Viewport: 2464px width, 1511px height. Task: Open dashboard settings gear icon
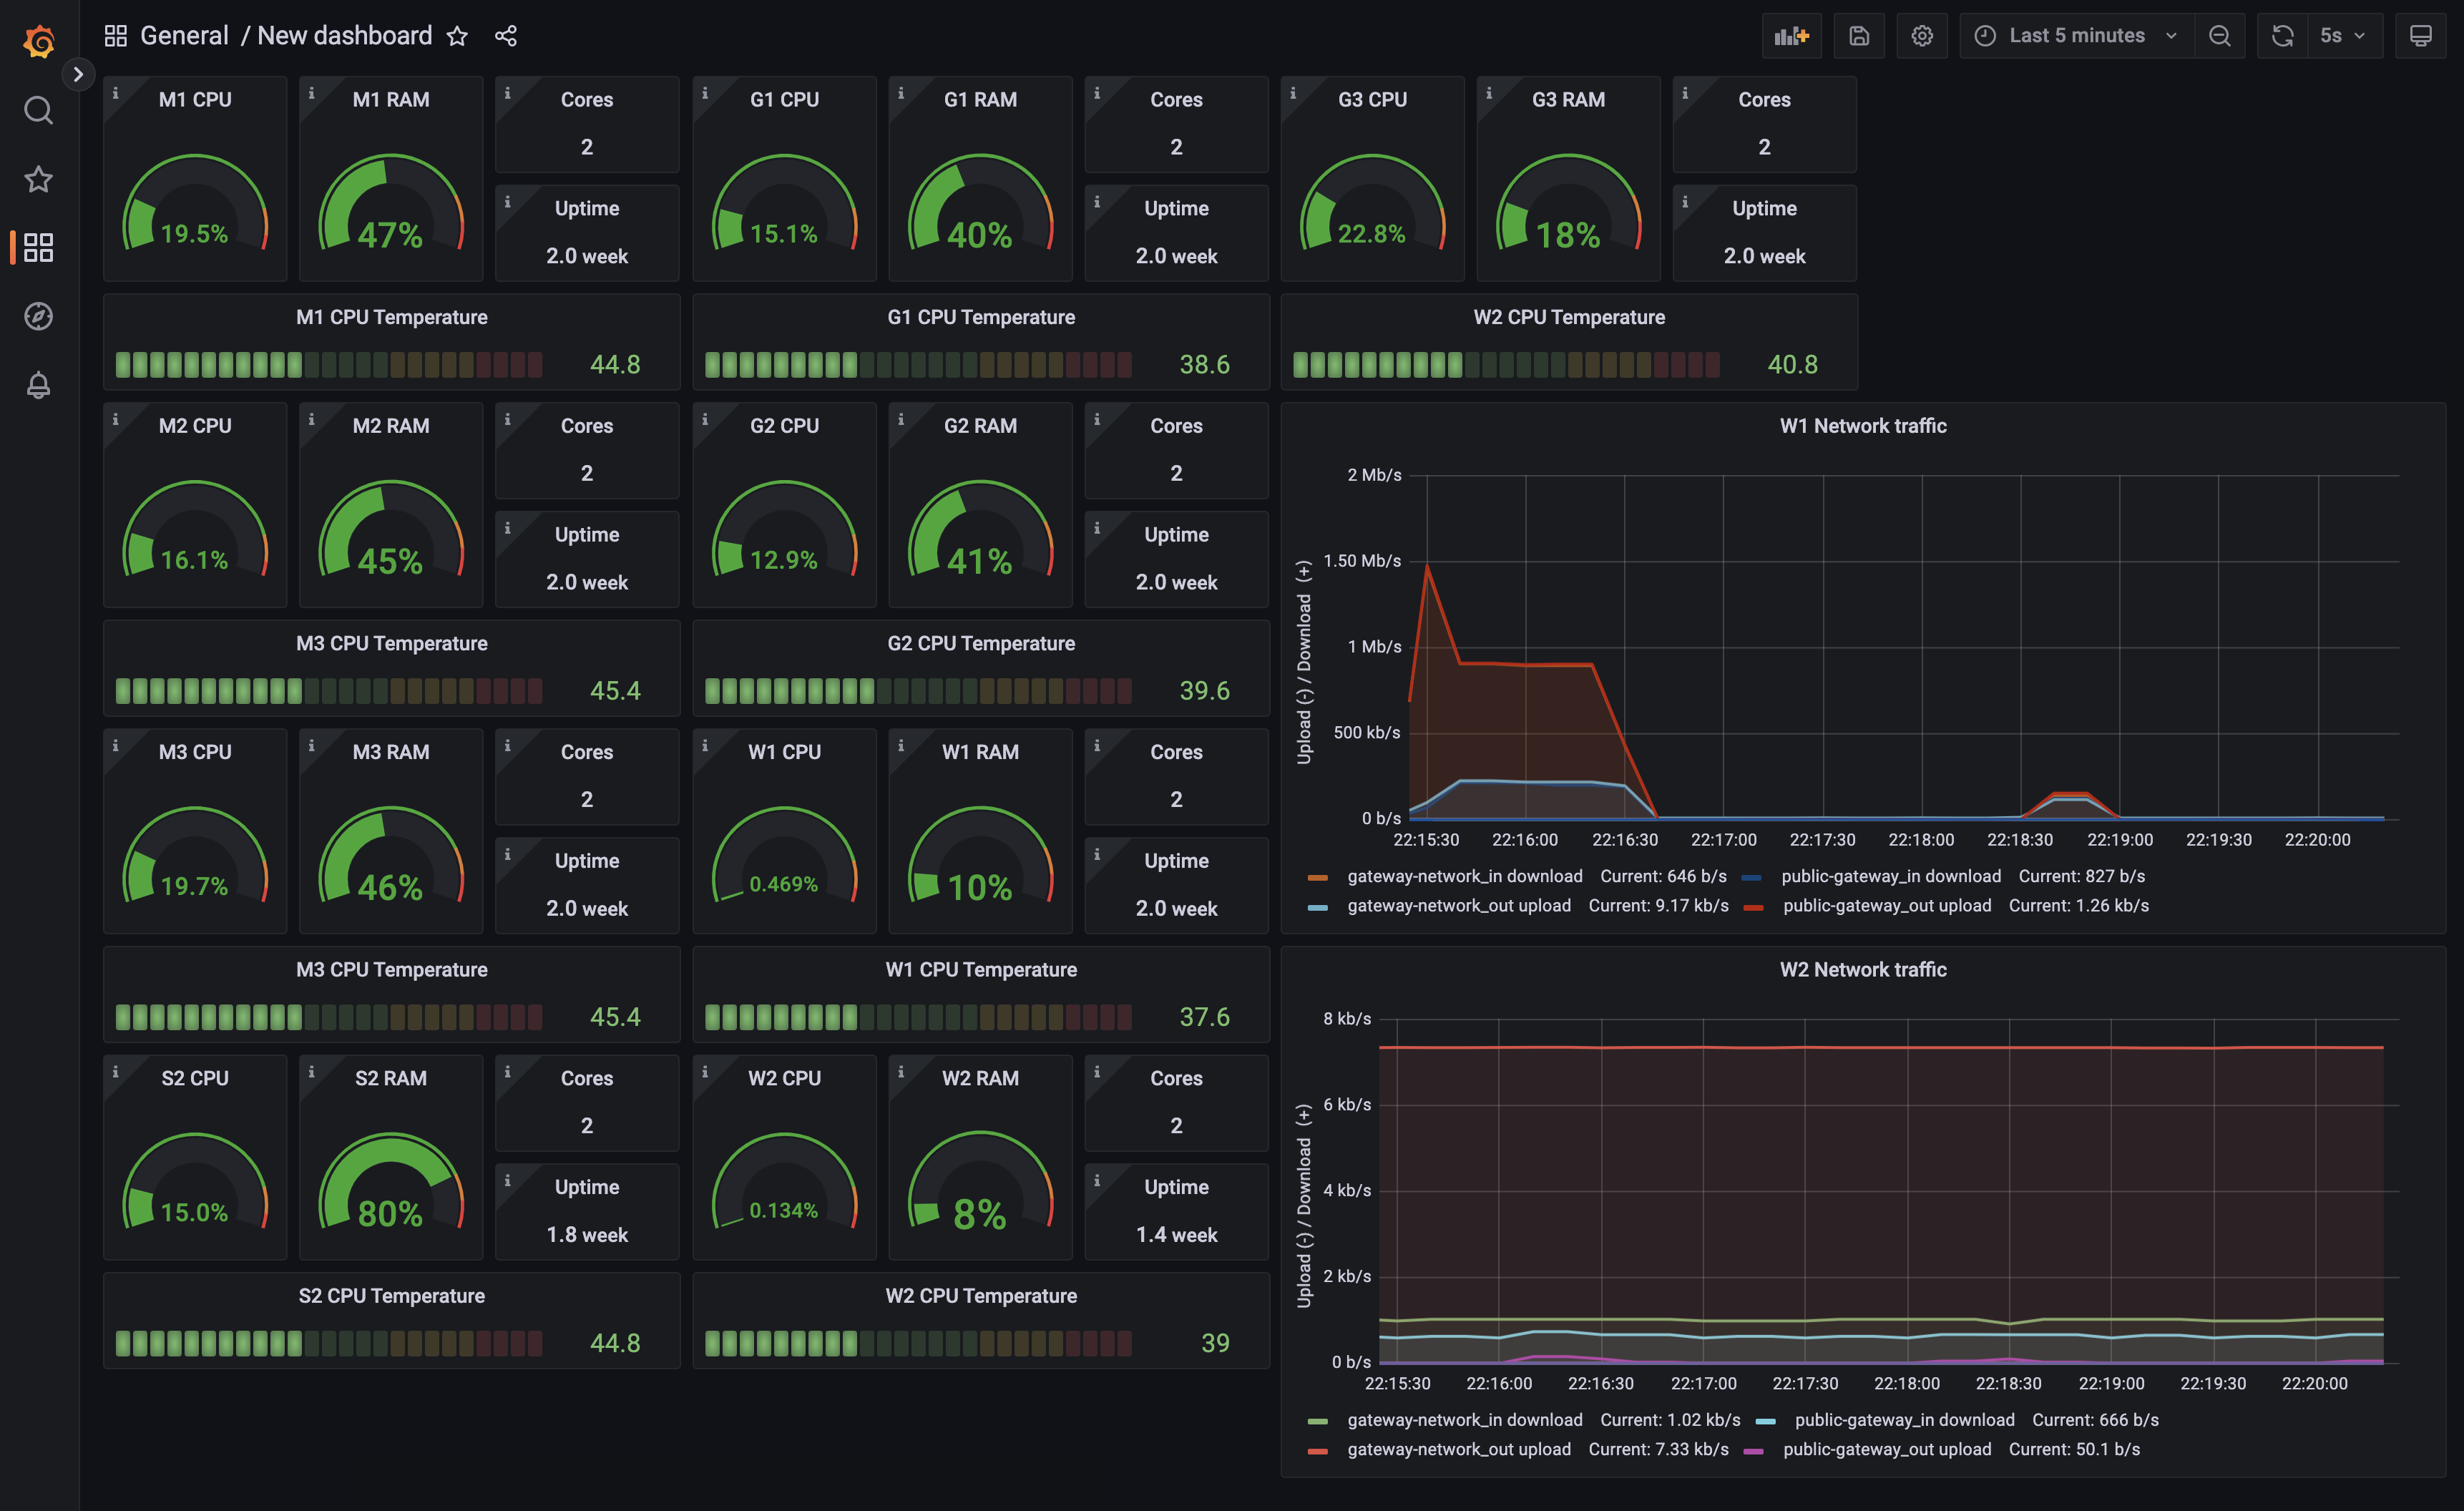click(1921, 36)
